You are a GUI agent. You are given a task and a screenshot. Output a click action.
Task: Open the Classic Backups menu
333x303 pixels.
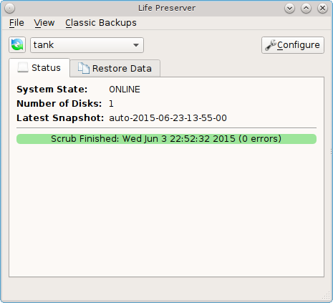tap(101, 23)
